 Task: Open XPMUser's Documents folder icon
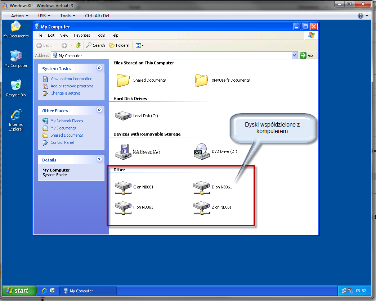[201, 80]
